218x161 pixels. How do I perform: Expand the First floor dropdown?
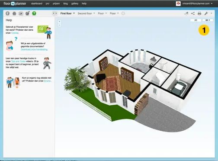(x=67, y=13)
